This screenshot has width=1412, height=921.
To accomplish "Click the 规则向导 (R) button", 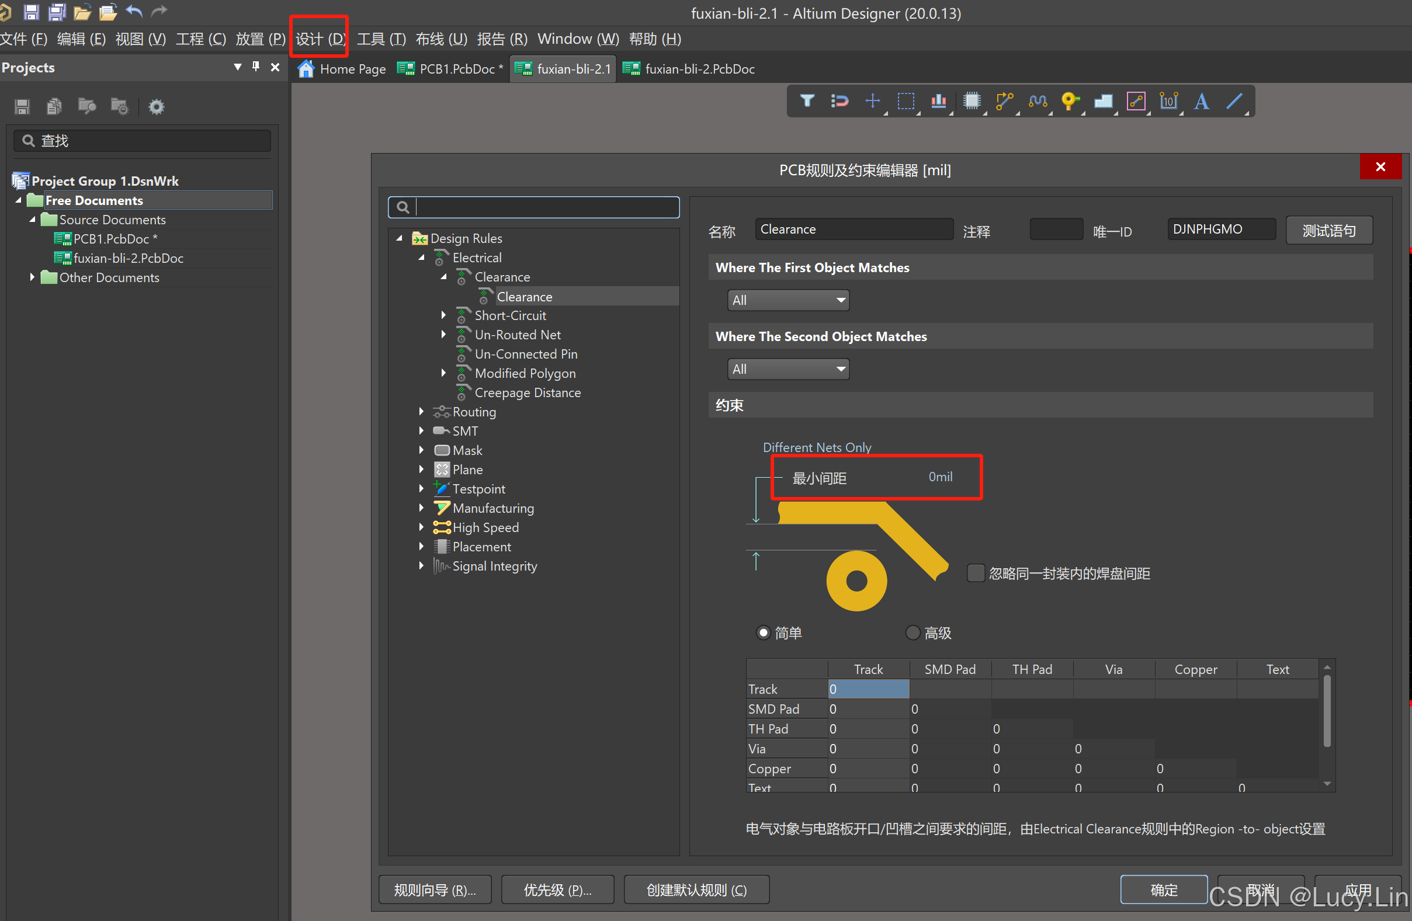I will 434,889.
